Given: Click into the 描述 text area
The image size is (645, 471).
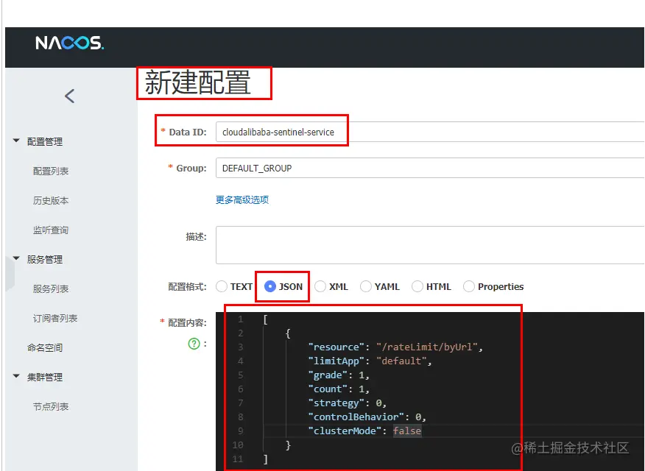Looking at the screenshot, I should point(430,245).
